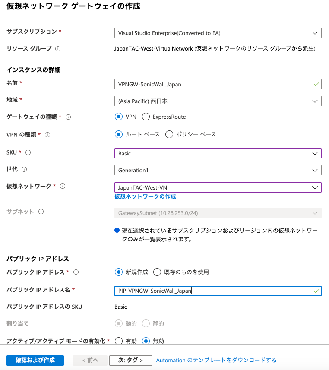The width and height of the screenshot is (329, 370).
Task: Enable active-active mode with 有効
Action: 119,341
